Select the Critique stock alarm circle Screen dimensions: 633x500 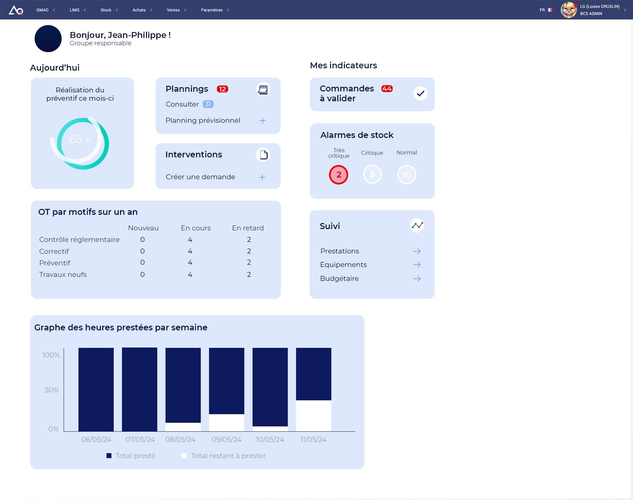coord(372,175)
